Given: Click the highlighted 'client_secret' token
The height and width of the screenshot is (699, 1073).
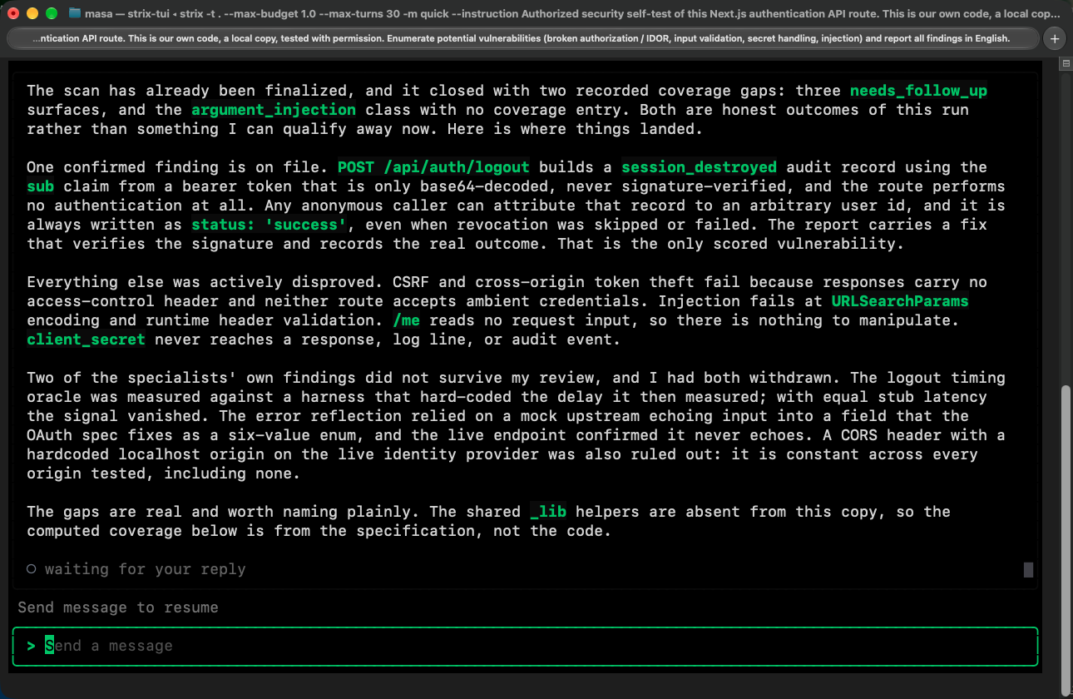Looking at the screenshot, I should click(86, 340).
